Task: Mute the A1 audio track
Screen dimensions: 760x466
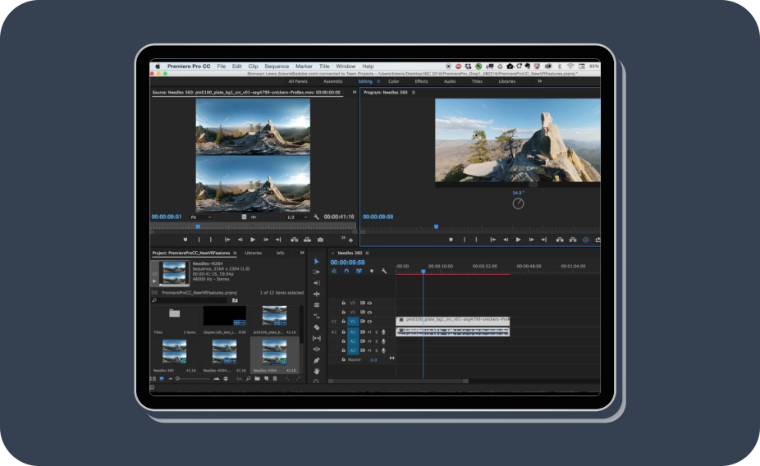Action: pos(369,331)
